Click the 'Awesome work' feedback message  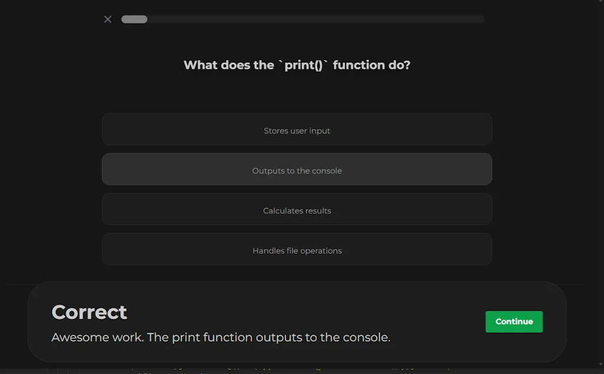[x=220, y=337]
